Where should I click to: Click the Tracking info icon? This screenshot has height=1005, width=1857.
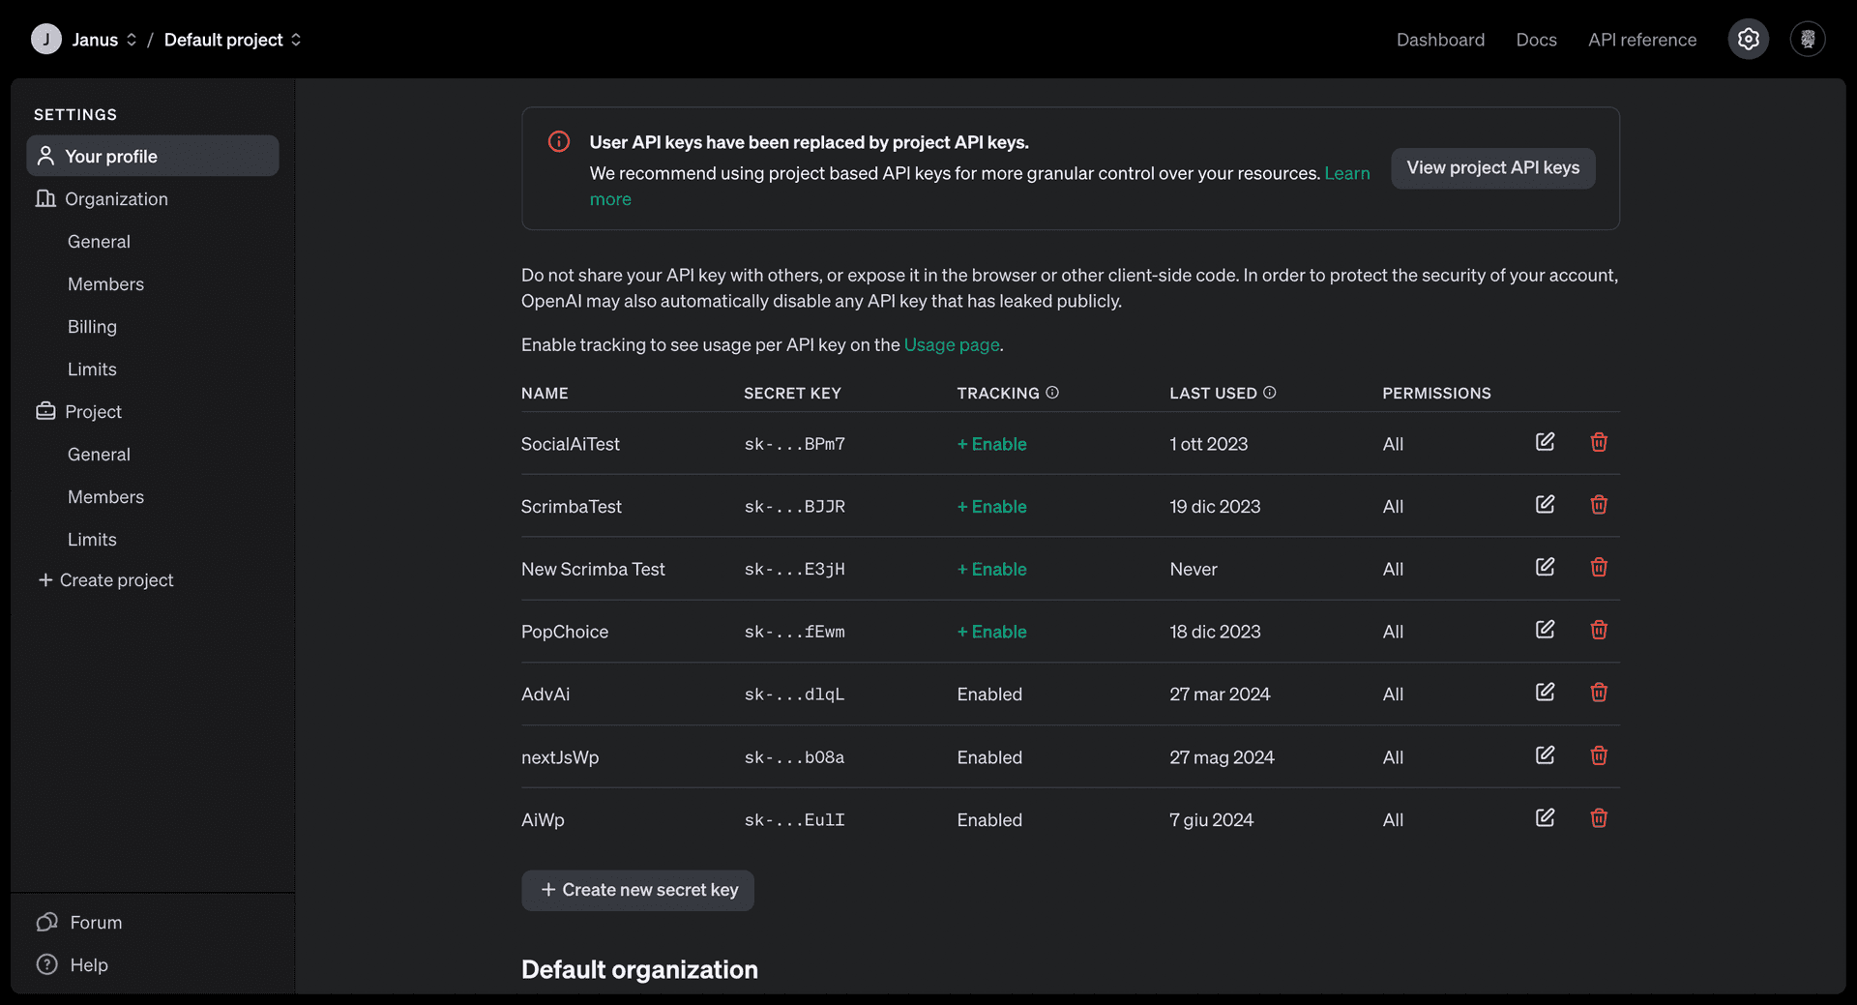pyautogui.click(x=1052, y=393)
